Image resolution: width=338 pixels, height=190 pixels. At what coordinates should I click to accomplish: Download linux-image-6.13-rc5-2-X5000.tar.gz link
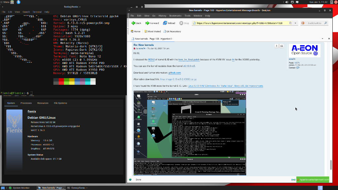[x=178, y=79]
